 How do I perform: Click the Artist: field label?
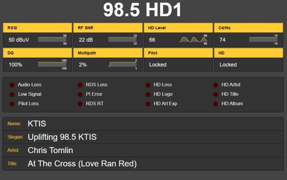pyautogui.click(x=13, y=150)
